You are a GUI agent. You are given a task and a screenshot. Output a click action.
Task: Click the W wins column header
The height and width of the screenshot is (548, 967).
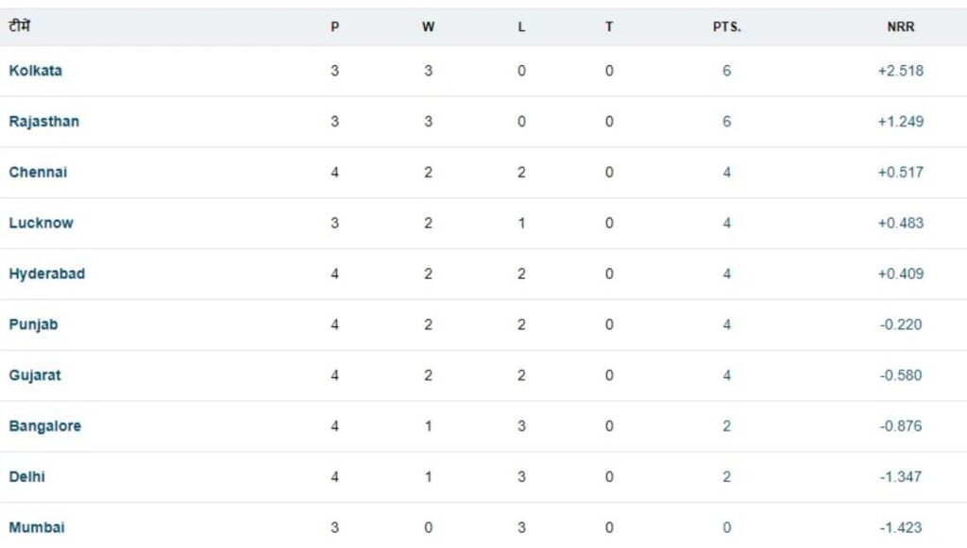point(428,27)
